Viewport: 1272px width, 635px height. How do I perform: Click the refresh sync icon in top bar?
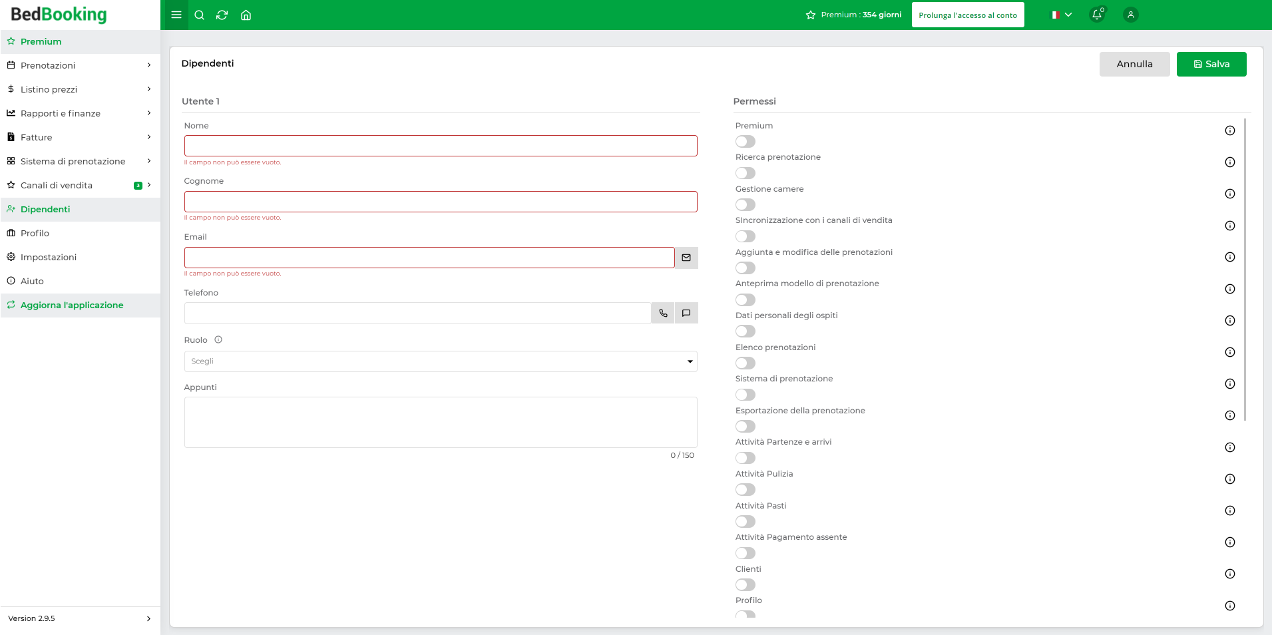point(222,15)
